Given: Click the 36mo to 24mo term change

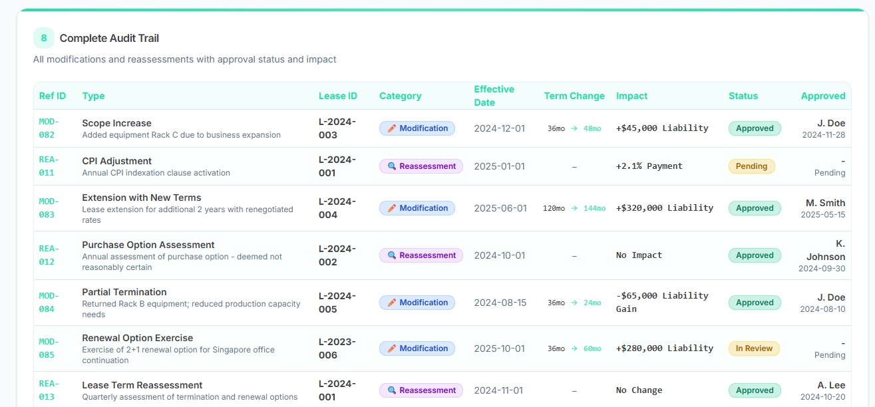Looking at the screenshot, I should (574, 303).
